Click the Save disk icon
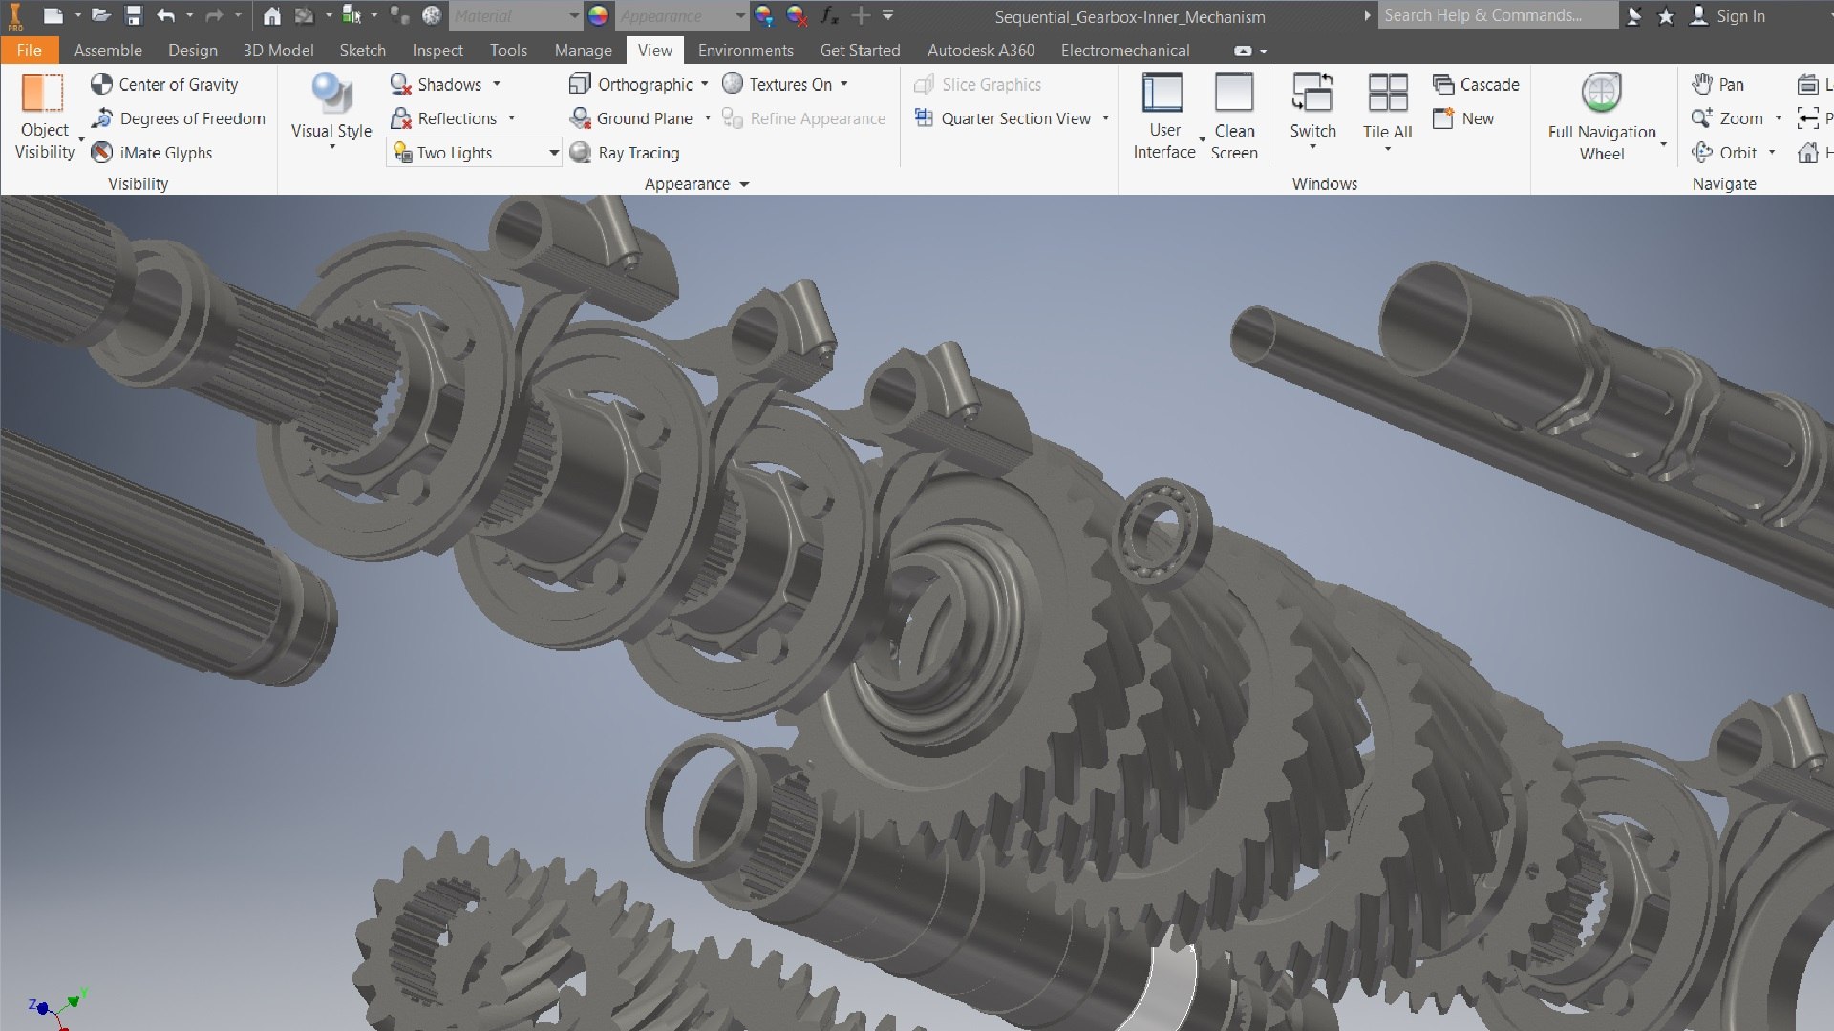Image resolution: width=1834 pixels, height=1031 pixels. 134,15
